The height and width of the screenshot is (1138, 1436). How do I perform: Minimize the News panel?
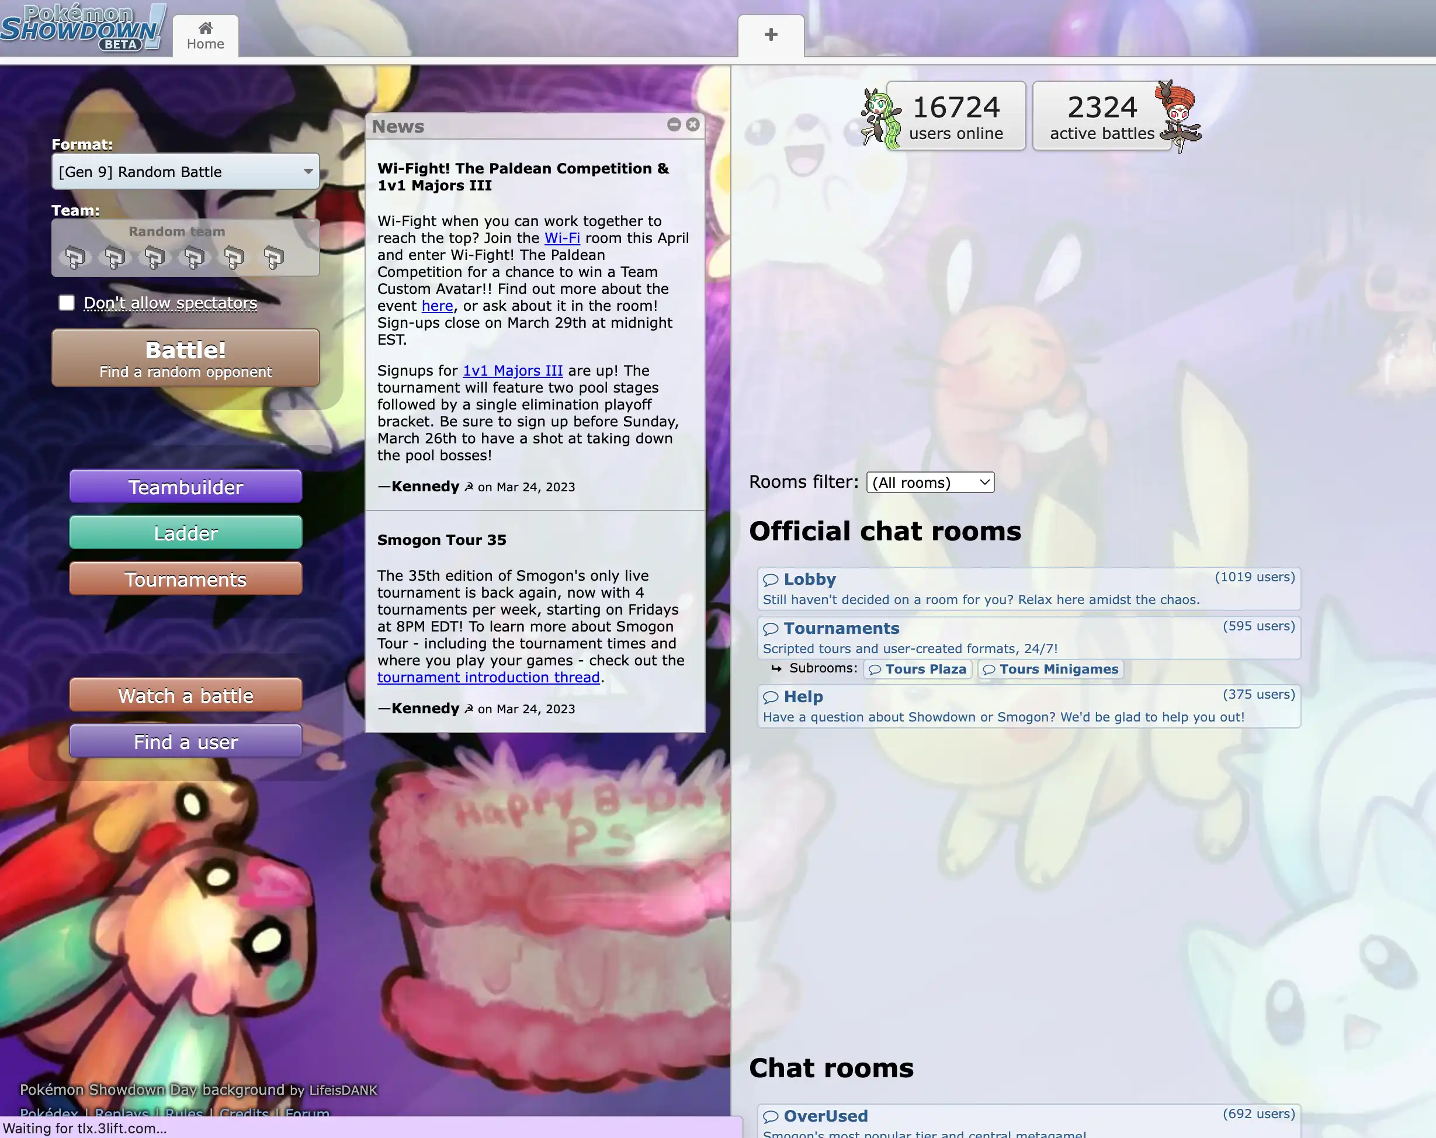pos(674,124)
